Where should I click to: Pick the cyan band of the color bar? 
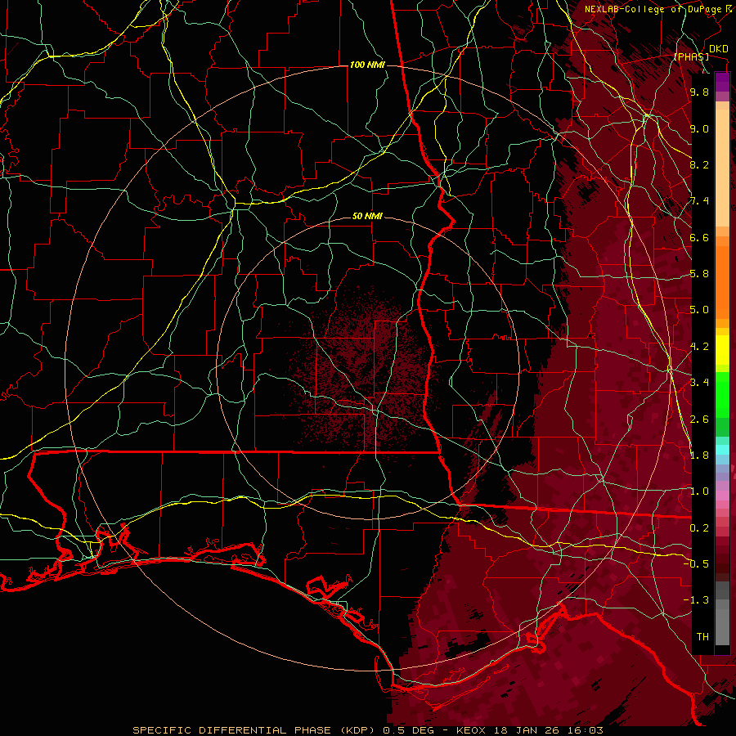(x=722, y=450)
